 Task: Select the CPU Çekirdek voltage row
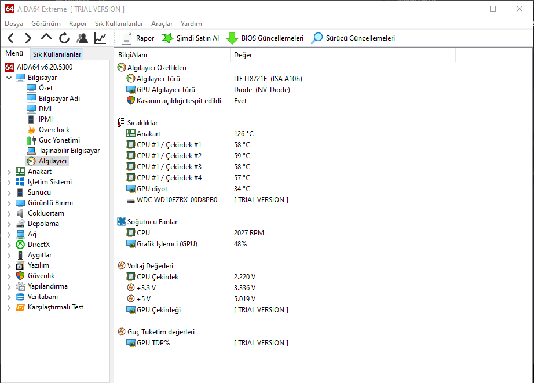191,277
